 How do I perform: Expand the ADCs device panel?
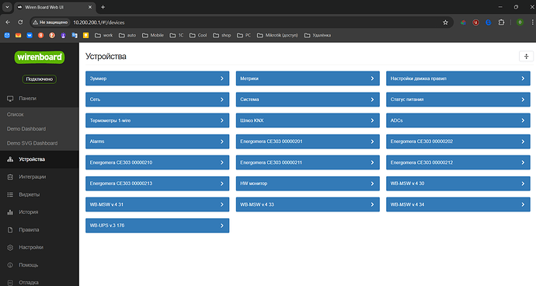tap(458, 120)
